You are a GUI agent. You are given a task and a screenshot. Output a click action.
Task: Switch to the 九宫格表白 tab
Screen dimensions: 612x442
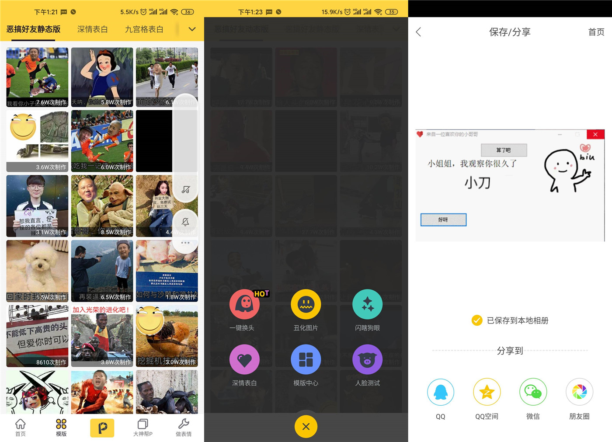point(144,29)
